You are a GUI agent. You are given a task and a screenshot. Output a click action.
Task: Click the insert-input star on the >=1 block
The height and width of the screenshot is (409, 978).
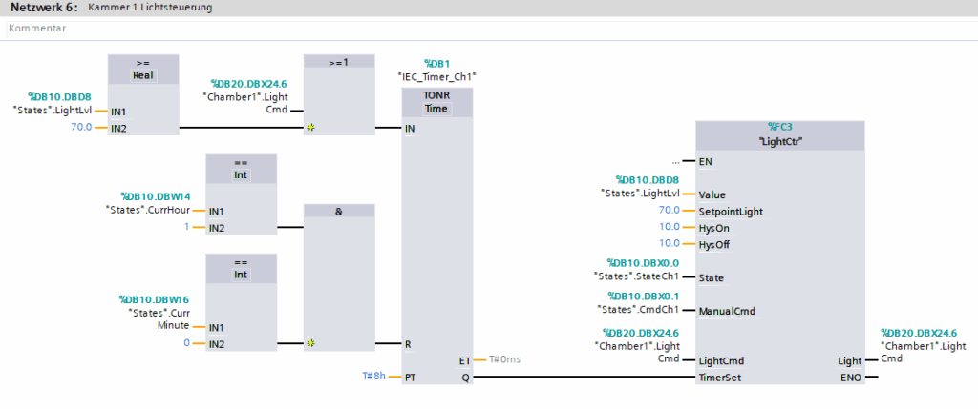[x=310, y=127]
